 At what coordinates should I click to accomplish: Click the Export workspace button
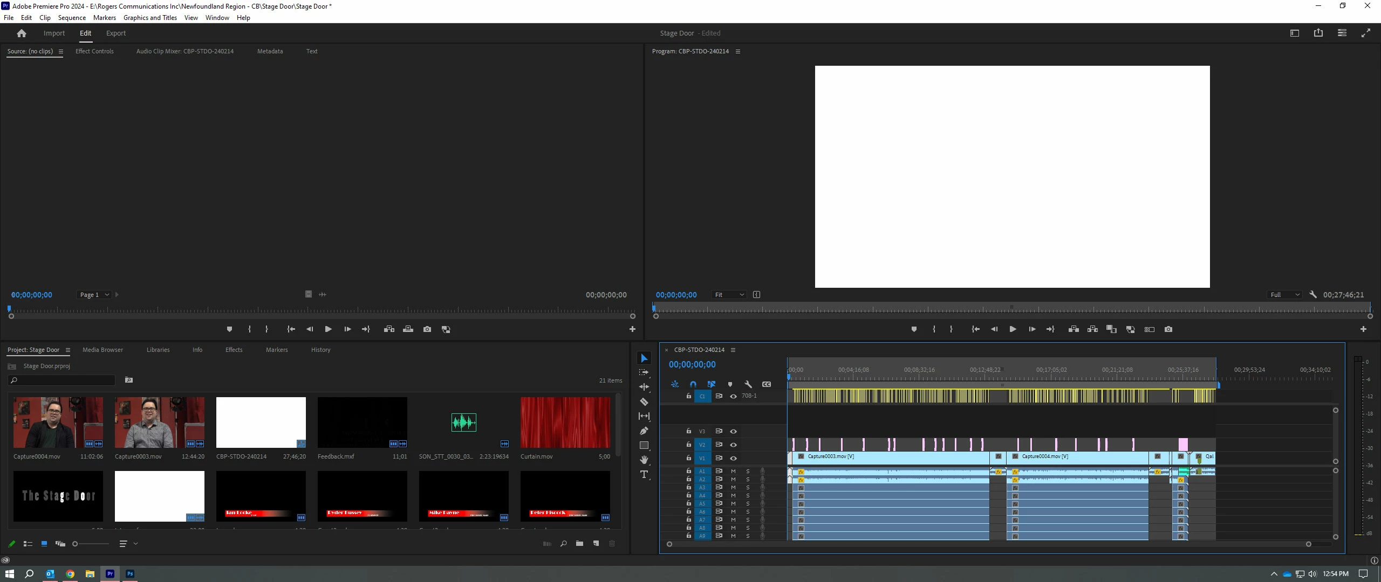115,33
